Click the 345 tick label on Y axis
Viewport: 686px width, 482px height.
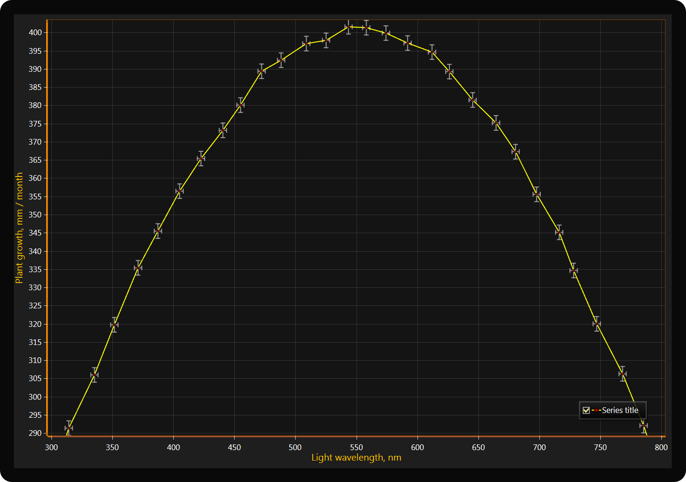35,233
